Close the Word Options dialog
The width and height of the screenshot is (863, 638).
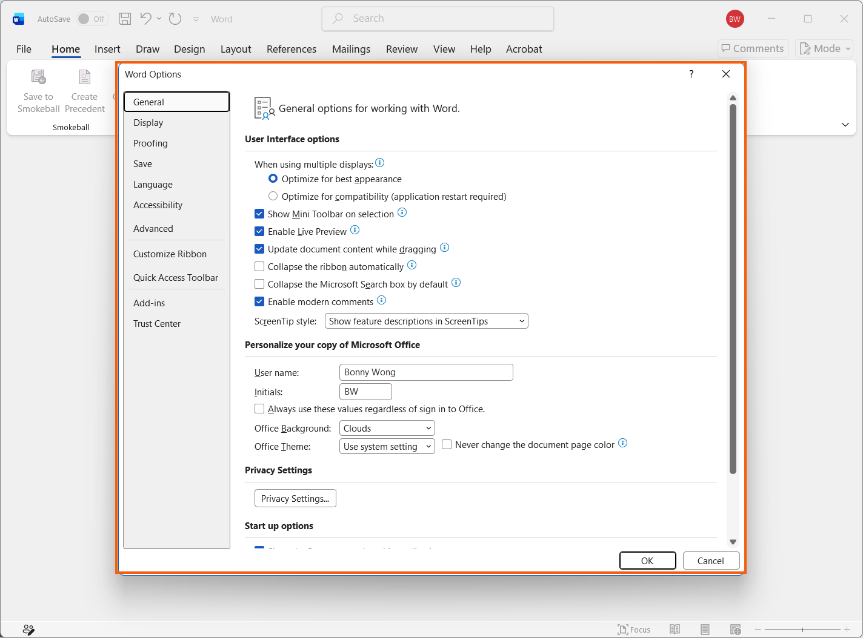726,74
